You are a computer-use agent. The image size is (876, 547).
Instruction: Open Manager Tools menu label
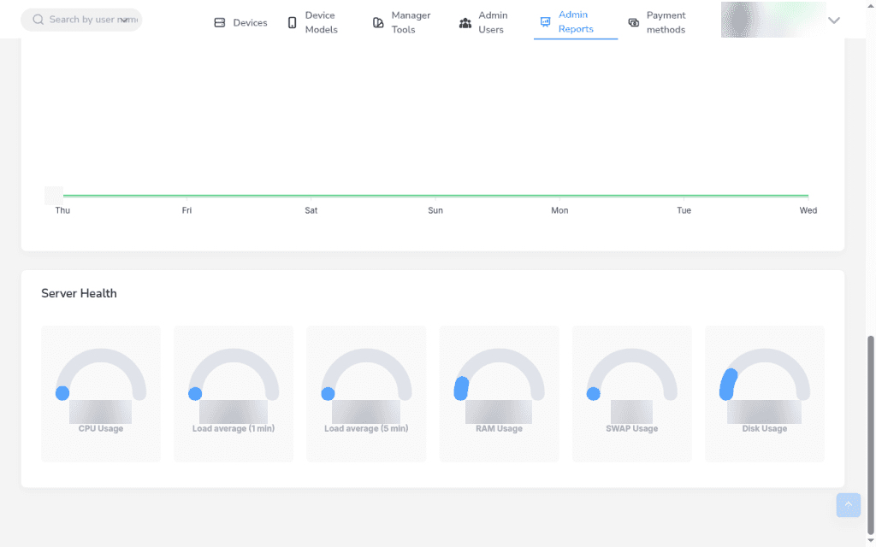point(411,22)
